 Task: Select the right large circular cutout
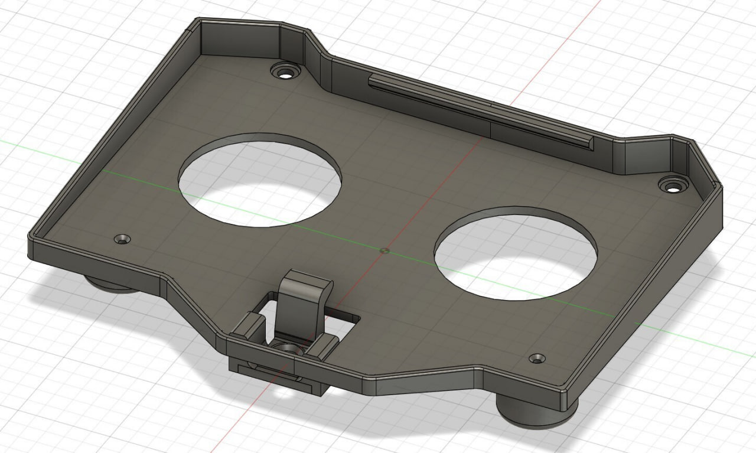click(516, 253)
